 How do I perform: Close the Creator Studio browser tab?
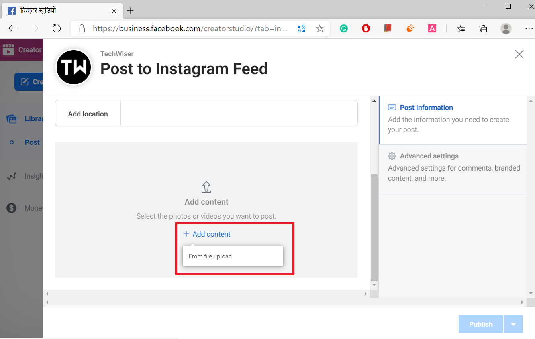tap(114, 11)
